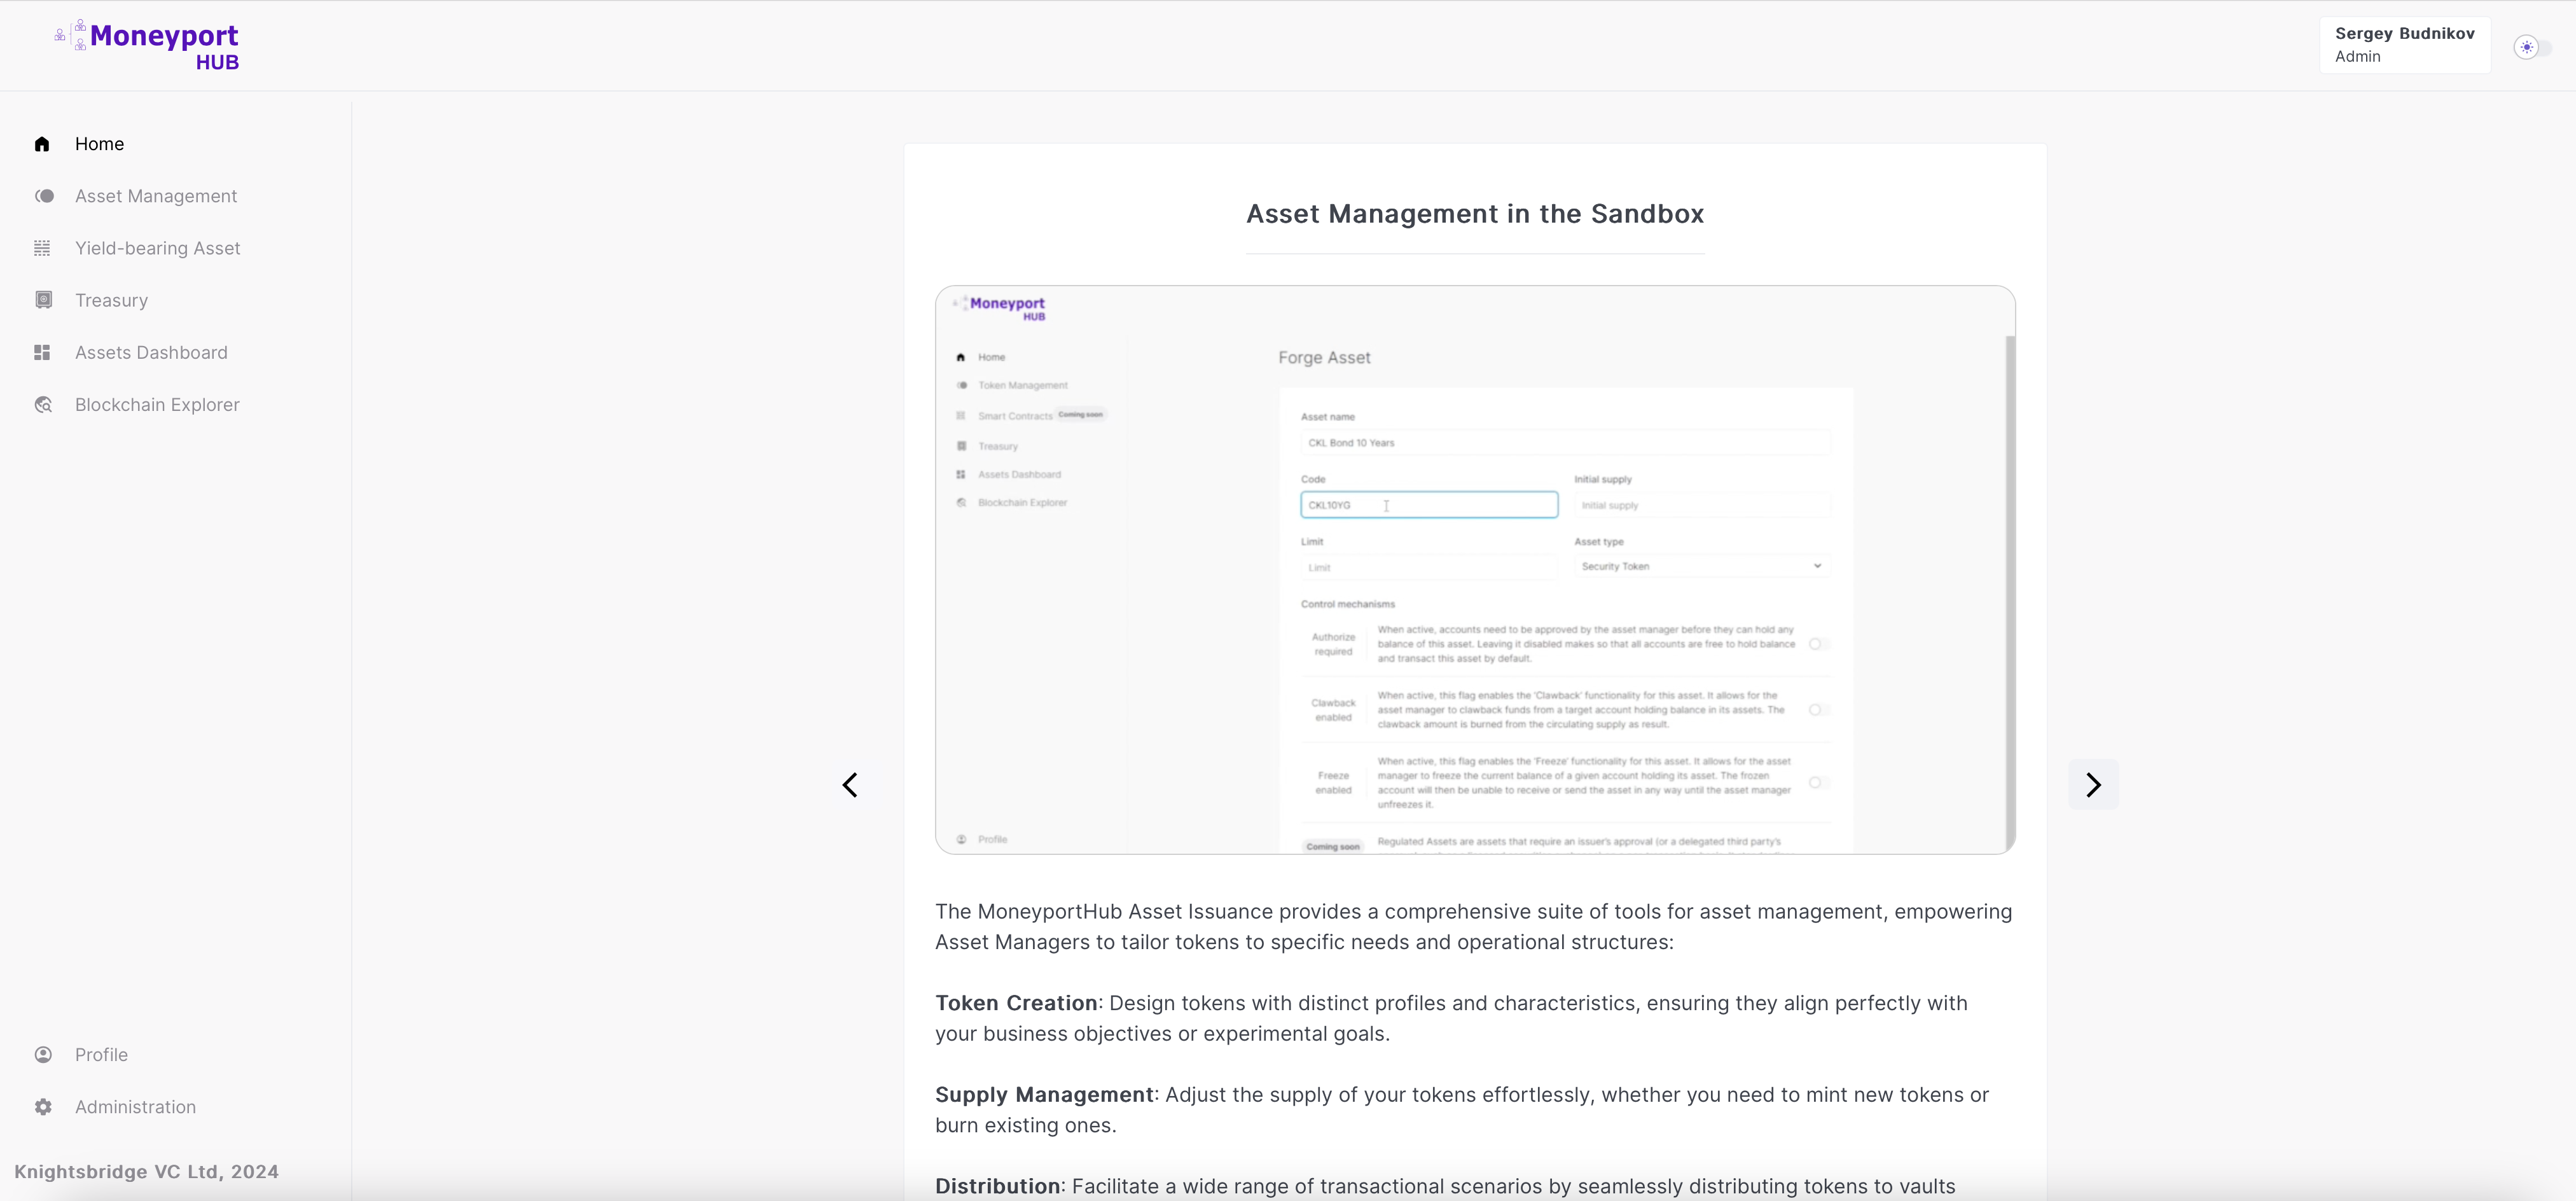
Task: Click the 'Supply Management' bold text
Action: 1044,1094
